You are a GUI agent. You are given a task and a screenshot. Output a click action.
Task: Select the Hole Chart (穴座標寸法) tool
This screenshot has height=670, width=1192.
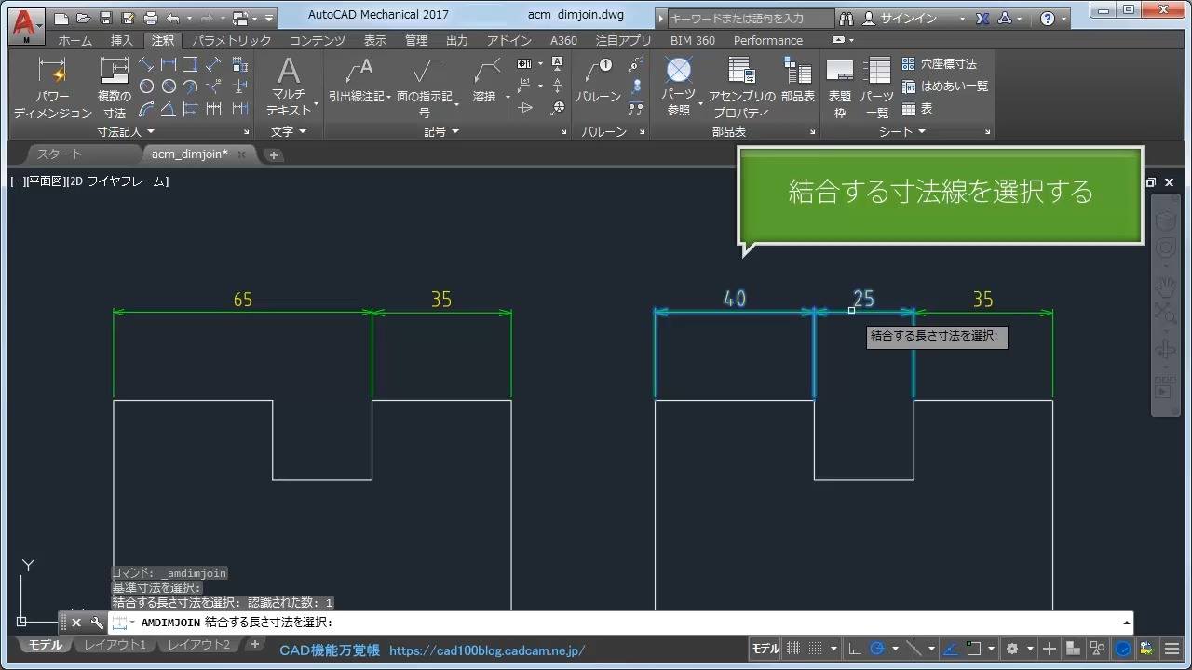coord(939,64)
